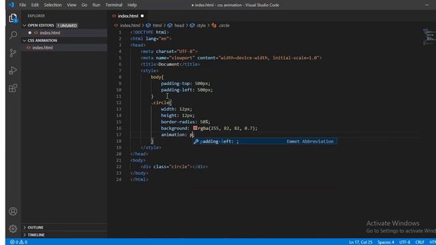Screen dimensions: 436x245
Task: Open the Edit menu
Action: (35, 5)
